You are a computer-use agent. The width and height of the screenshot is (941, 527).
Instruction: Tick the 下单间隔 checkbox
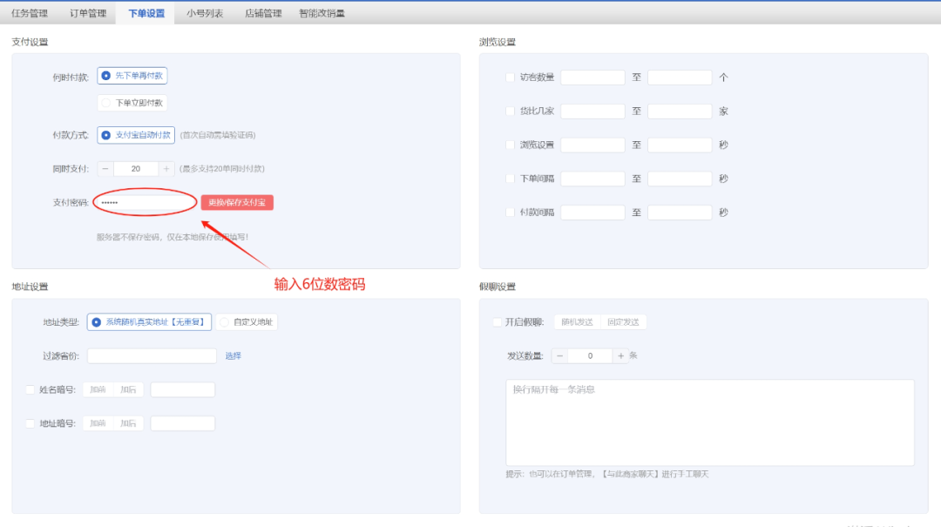click(x=510, y=179)
